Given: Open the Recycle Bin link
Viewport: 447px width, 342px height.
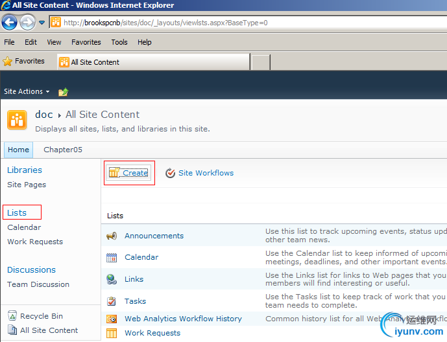Looking at the screenshot, I should point(42,316).
